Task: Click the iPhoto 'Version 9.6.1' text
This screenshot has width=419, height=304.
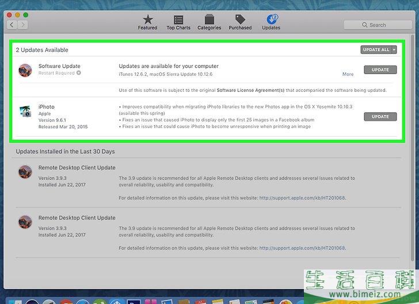Action: (x=52, y=120)
